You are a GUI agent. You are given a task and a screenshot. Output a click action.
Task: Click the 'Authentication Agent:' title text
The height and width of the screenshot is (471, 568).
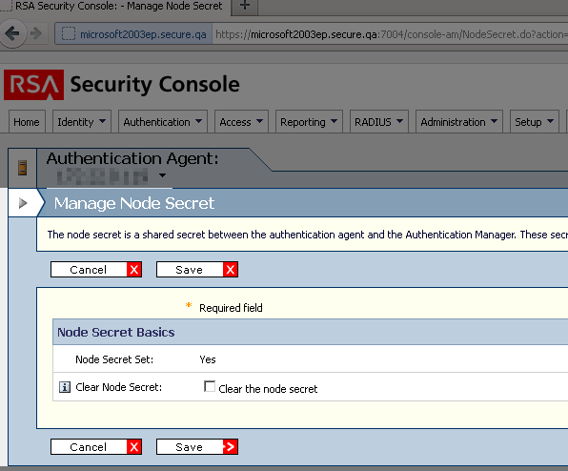[x=132, y=158]
